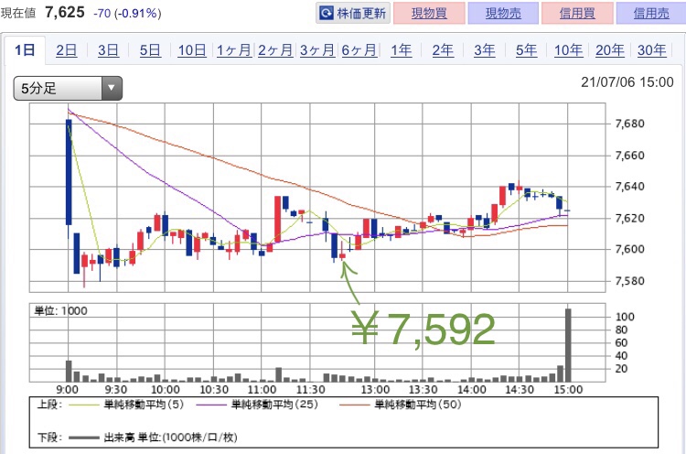Viewport: 686px width, 454px height.
Task: View the 6ヶ月 chart range
Action: click(359, 50)
